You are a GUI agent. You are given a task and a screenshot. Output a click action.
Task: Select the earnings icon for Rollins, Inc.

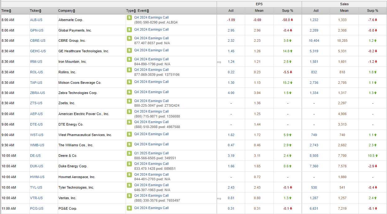point(129,70)
